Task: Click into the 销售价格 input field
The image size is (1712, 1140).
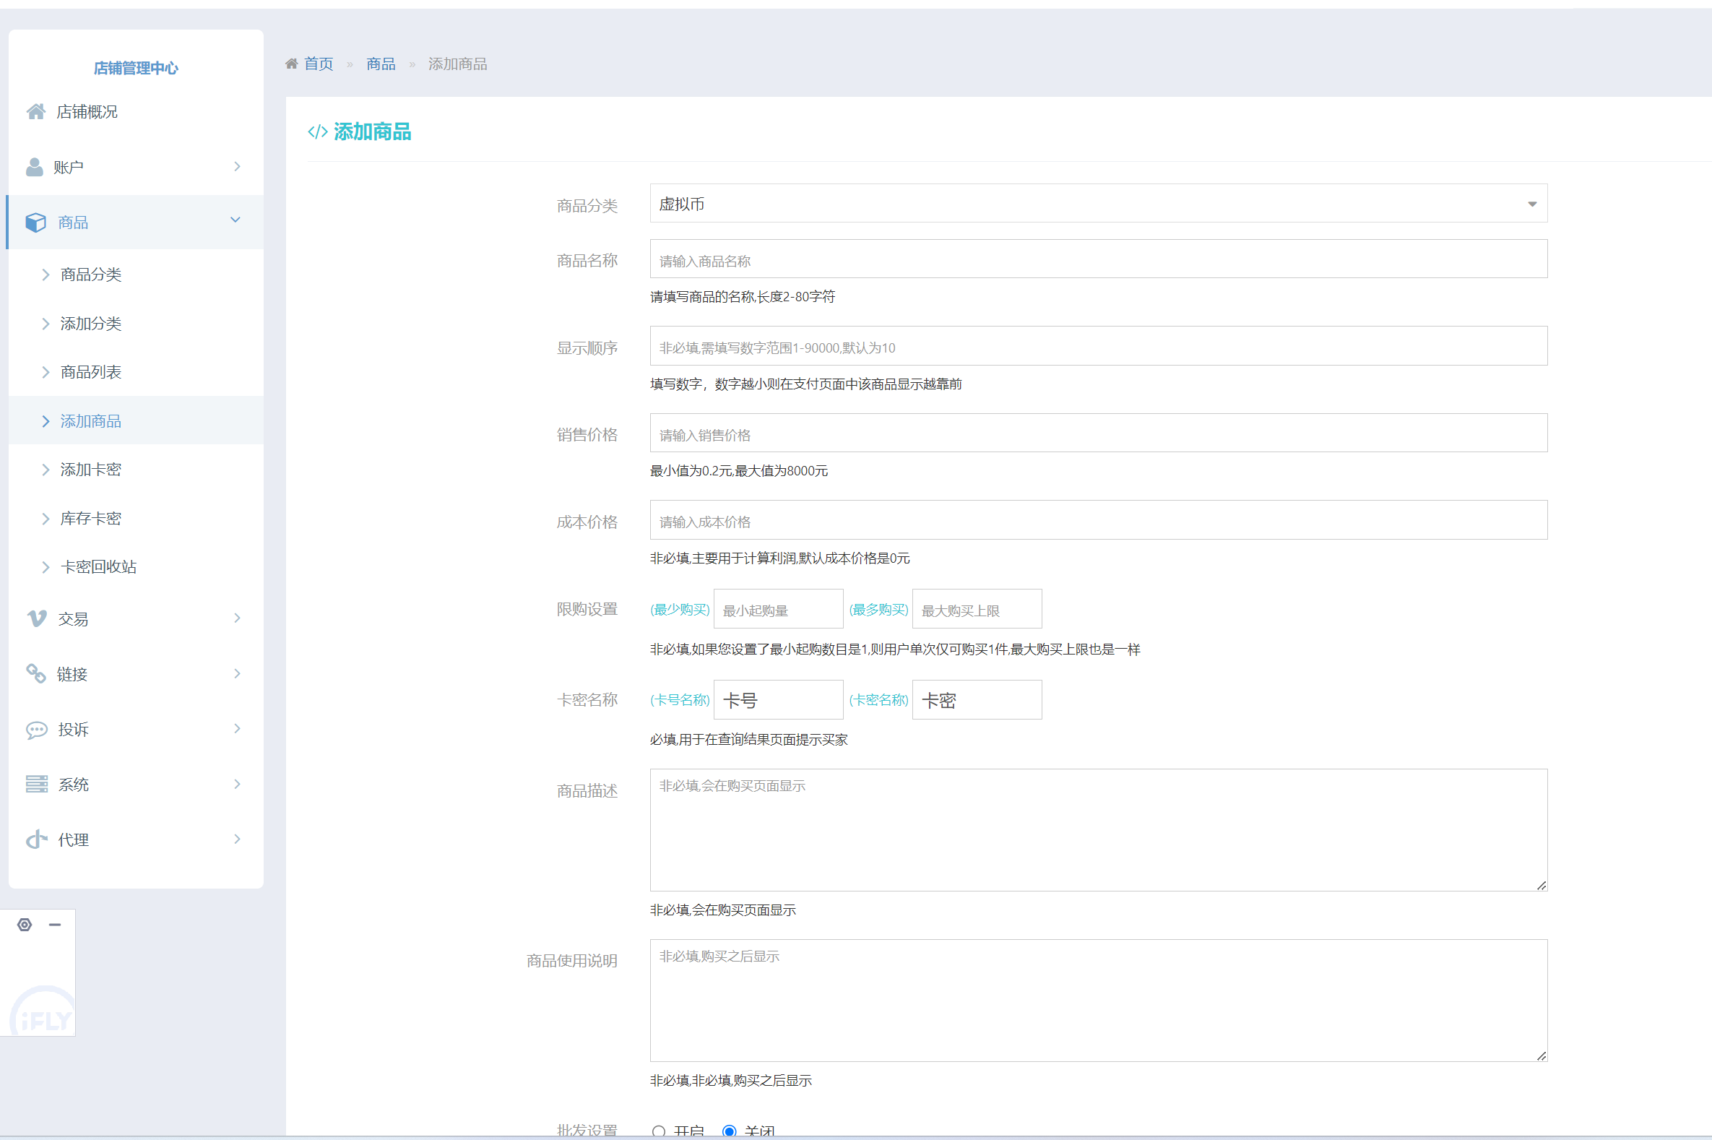Action: coord(1098,434)
